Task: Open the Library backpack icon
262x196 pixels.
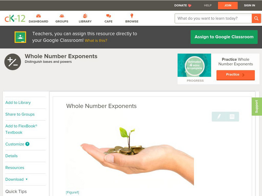Action: (85, 16)
